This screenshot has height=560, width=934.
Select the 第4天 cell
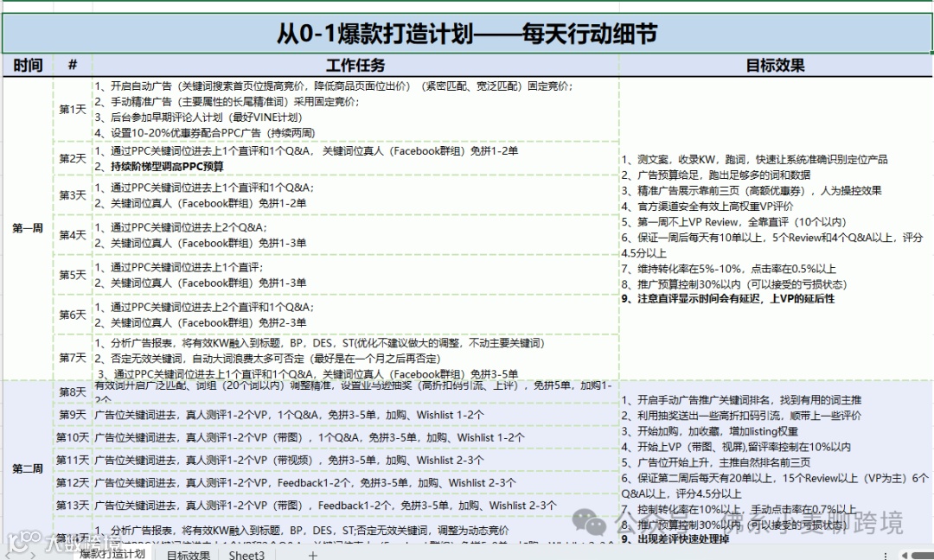(x=73, y=235)
